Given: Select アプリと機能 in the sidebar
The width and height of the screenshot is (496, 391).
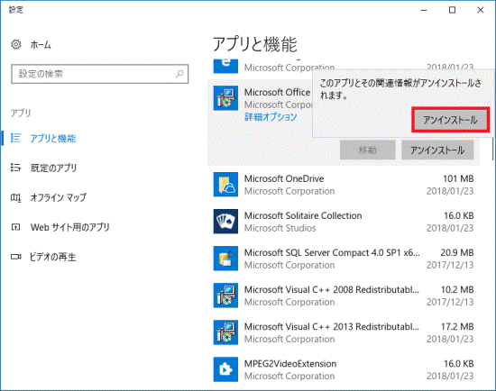Looking at the screenshot, I should click(53, 139).
